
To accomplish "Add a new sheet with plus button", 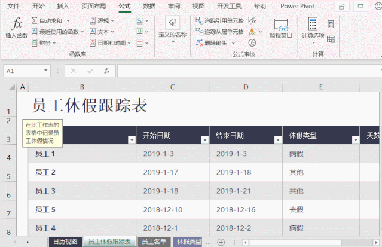I will 221,242.
